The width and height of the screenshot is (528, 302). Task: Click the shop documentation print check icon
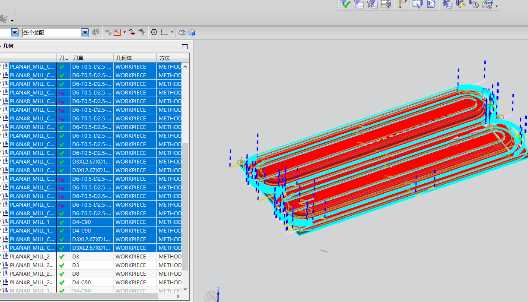click(487, 4)
